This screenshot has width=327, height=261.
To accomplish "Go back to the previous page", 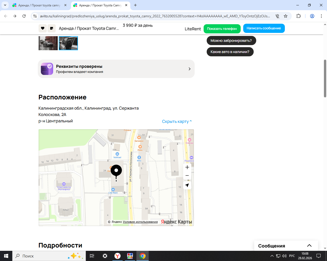I will [6, 16].
